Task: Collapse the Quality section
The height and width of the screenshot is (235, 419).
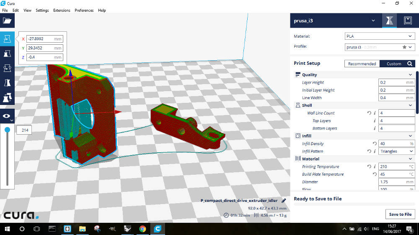Action: 410,75
